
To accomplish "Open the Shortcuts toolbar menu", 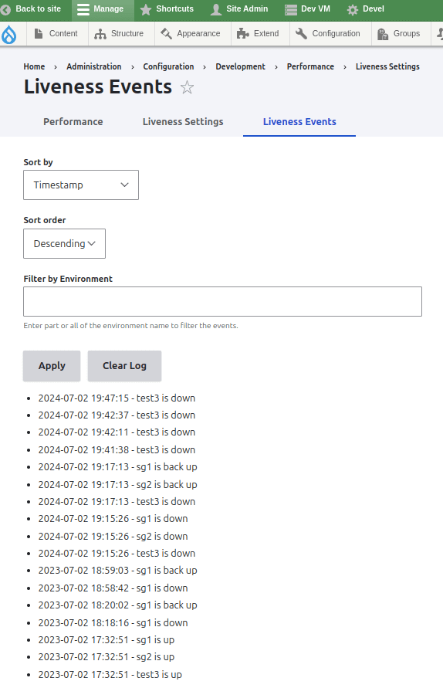I will (x=167, y=9).
